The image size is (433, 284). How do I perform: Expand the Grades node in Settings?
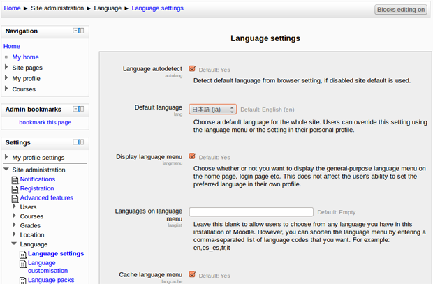pos(14,225)
